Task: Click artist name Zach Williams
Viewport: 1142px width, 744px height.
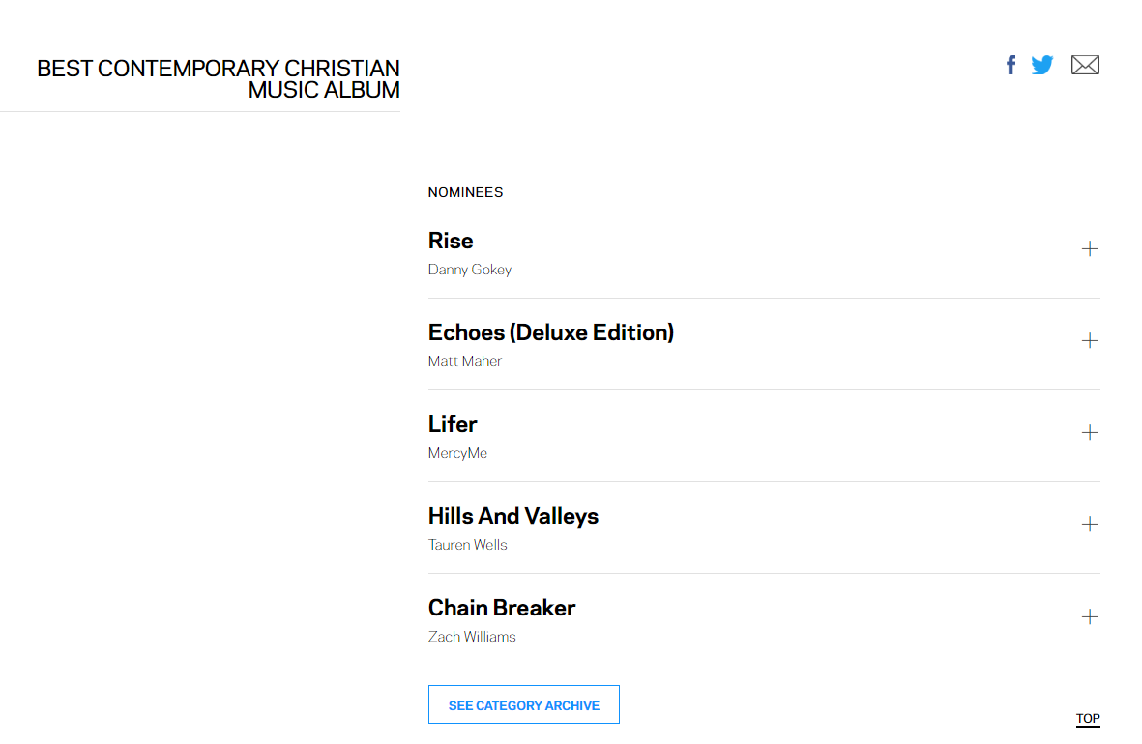Action: (472, 637)
